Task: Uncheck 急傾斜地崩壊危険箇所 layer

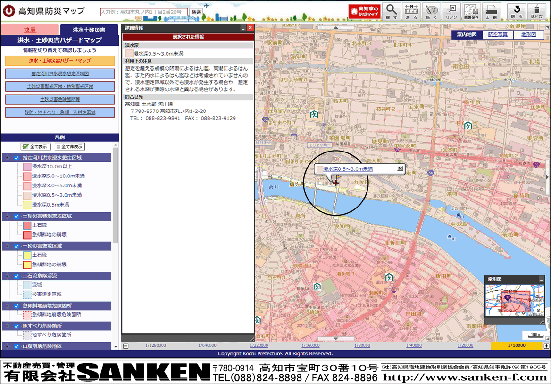Action: point(17,306)
